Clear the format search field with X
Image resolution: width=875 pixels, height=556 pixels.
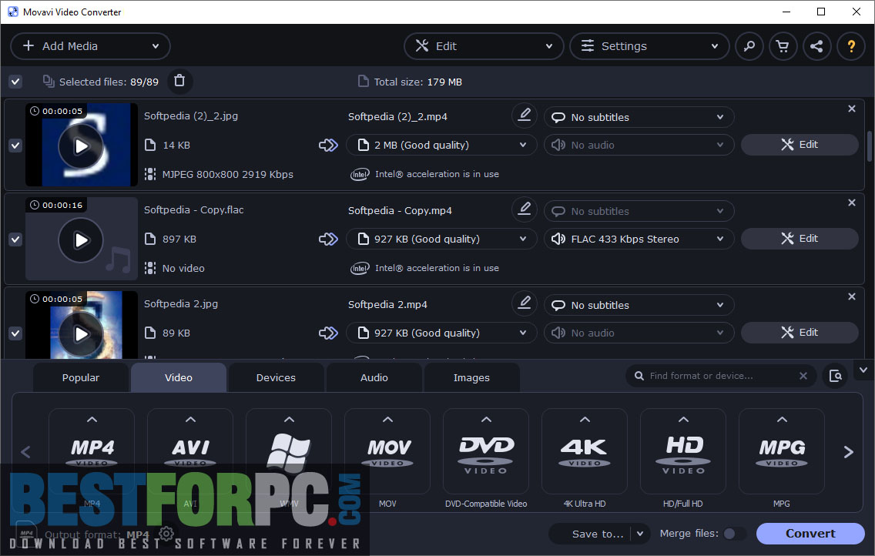[803, 376]
